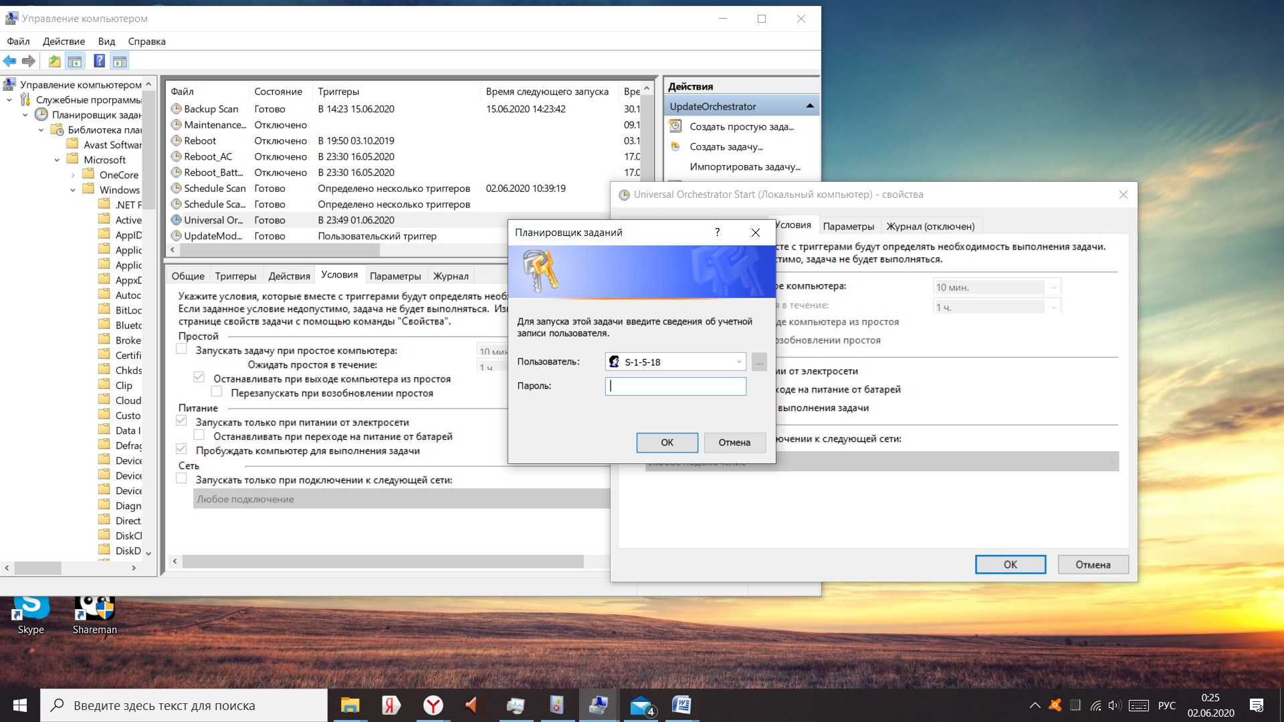Click the question mark help in Планировщик заданий dialog
This screenshot has height=722, width=1284.
(717, 232)
